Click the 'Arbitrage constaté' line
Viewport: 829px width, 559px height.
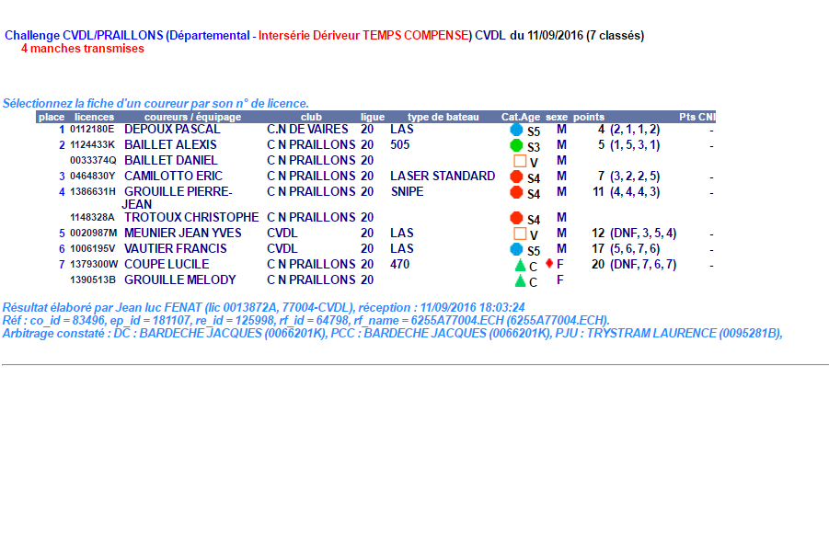[x=392, y=334]
